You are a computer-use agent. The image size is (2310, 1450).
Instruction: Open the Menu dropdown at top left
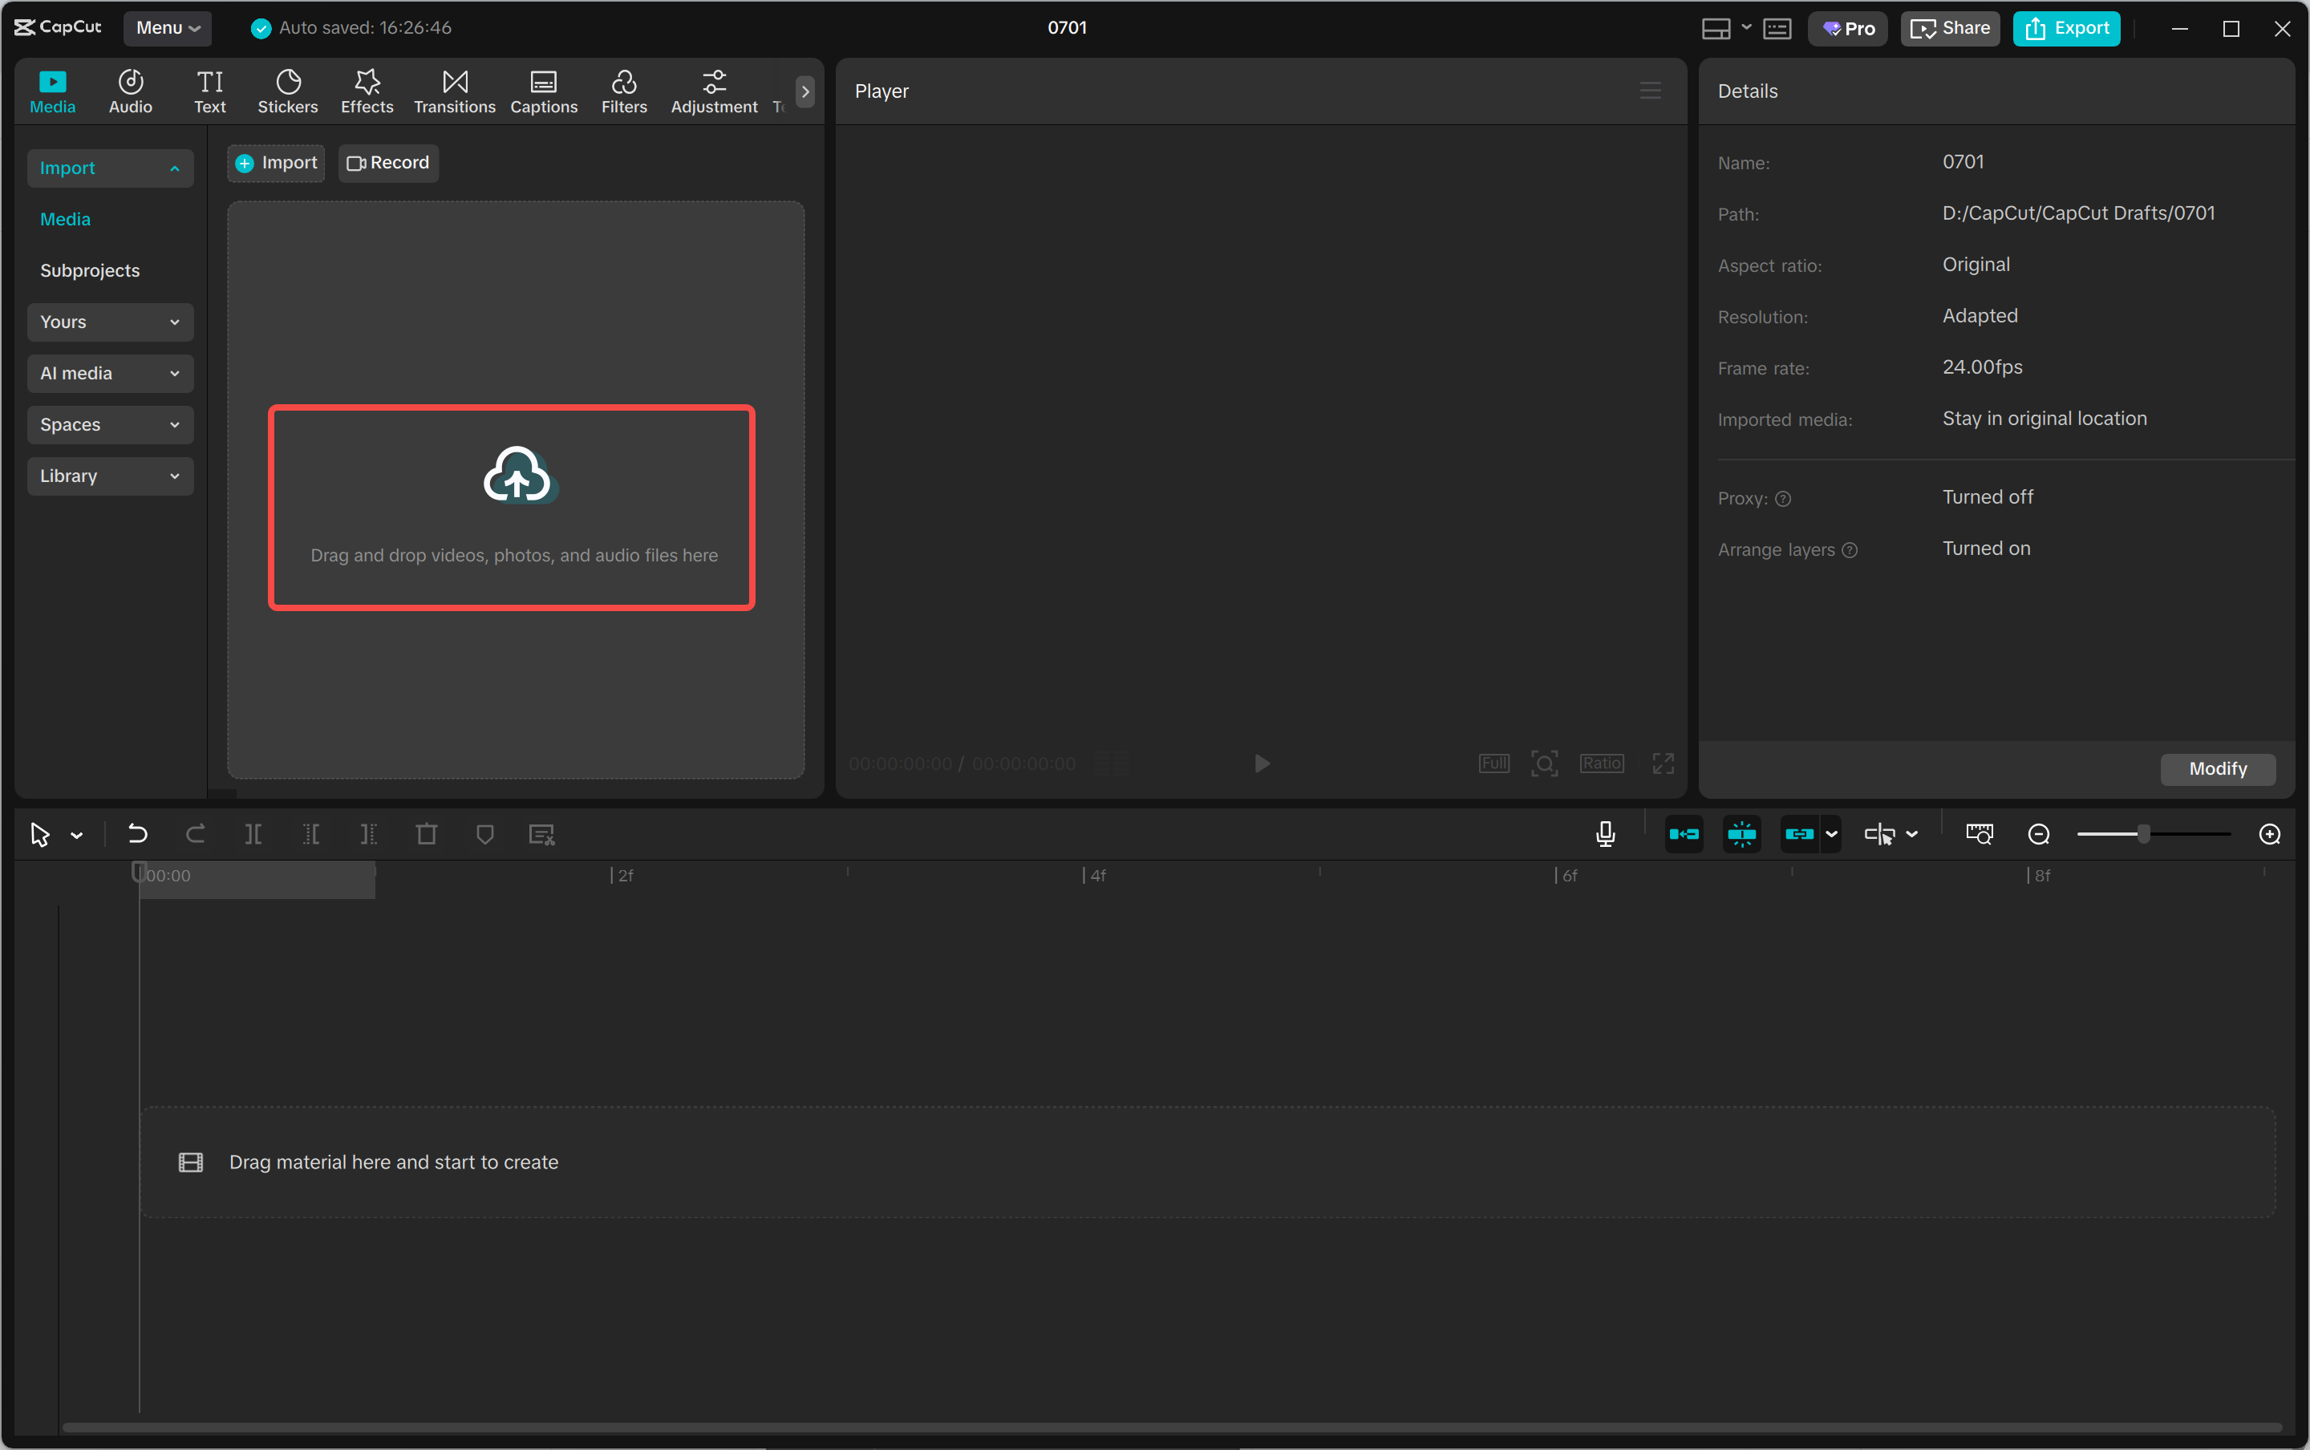point(167,28)
